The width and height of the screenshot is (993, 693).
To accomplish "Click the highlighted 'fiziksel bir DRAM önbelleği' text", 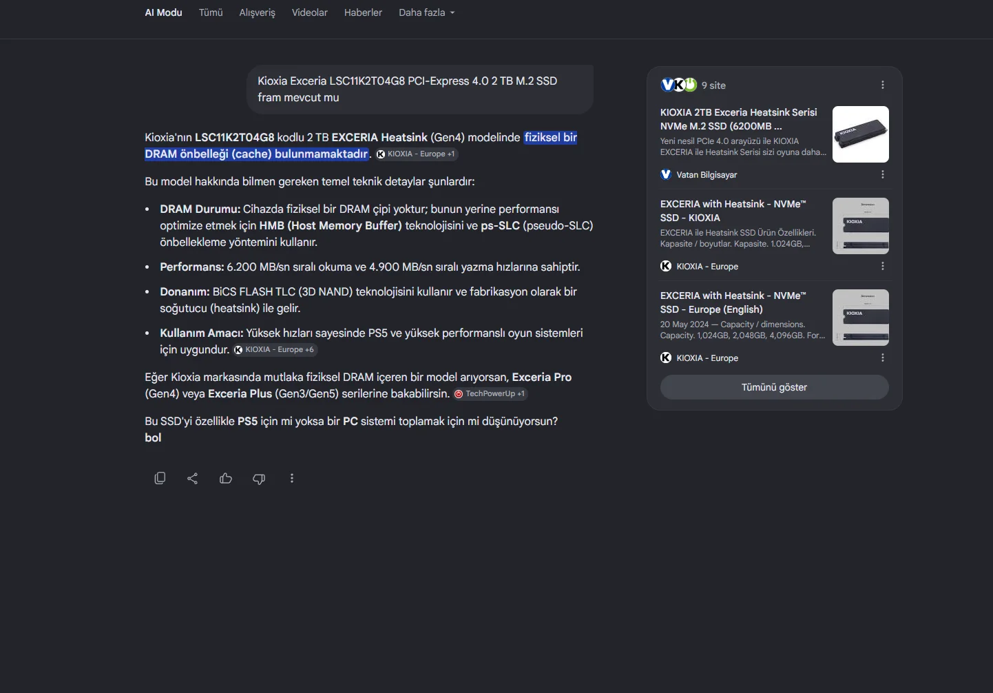I will click(361, 145).
